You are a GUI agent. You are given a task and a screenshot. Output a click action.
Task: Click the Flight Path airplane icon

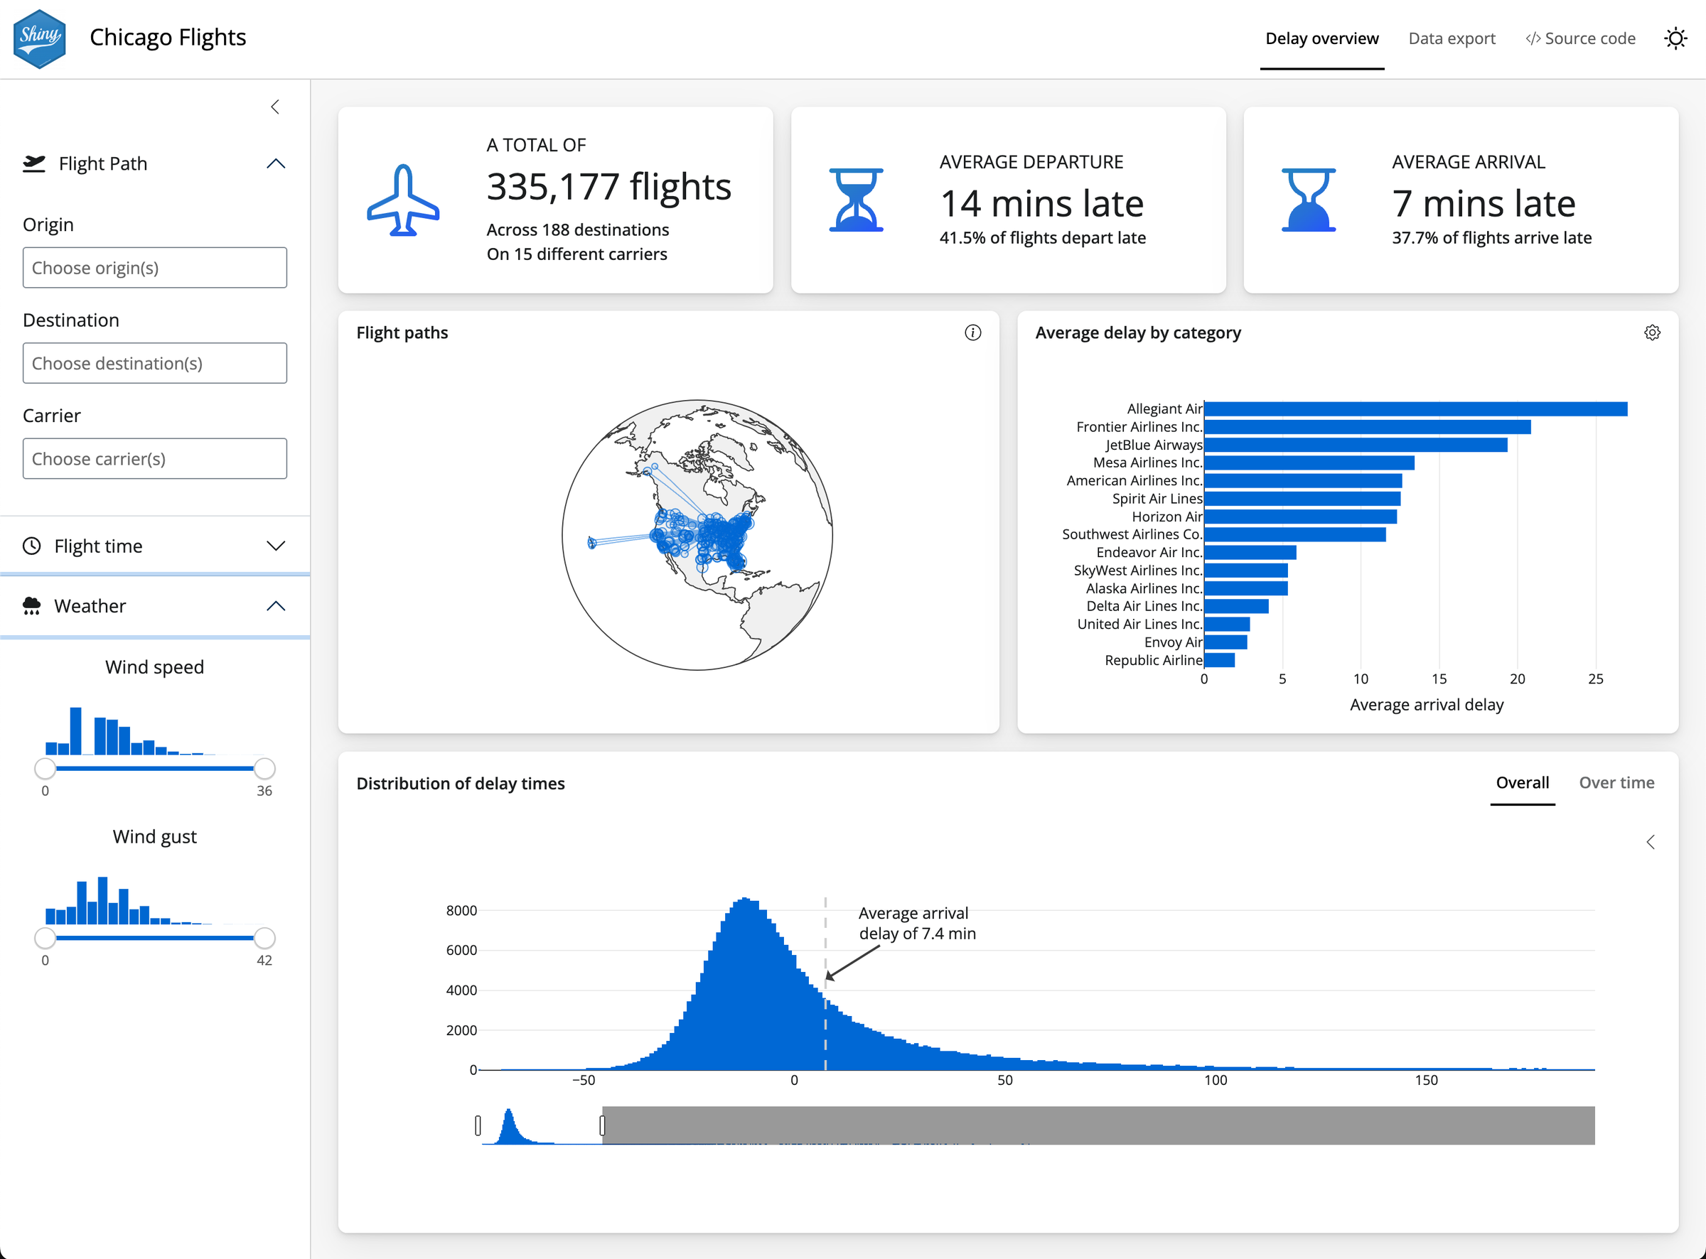32,163
